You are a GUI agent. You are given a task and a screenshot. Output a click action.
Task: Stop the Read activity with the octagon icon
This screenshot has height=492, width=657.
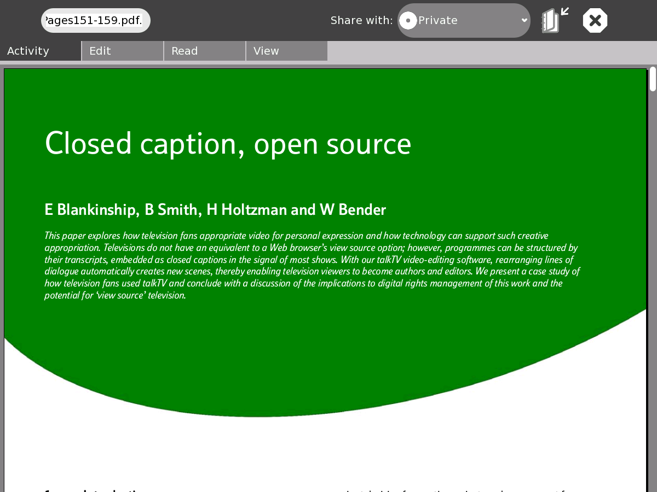point(595,21)
